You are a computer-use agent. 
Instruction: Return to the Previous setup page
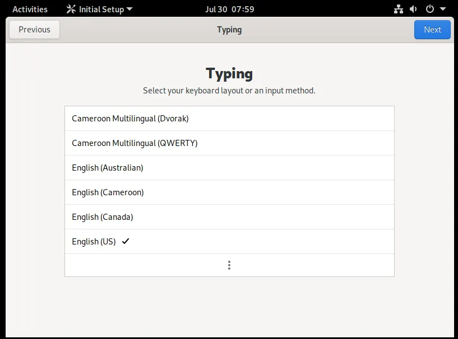[34, 30]
